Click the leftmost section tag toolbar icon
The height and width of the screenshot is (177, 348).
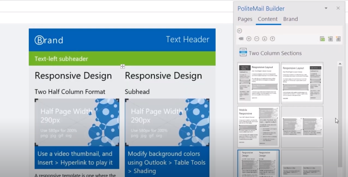click(241, 39)
